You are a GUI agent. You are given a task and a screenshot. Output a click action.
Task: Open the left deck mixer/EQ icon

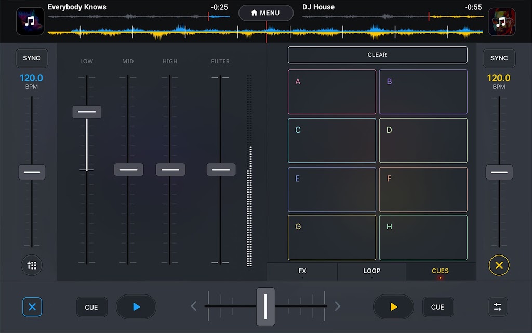click(x=32, y=265)
